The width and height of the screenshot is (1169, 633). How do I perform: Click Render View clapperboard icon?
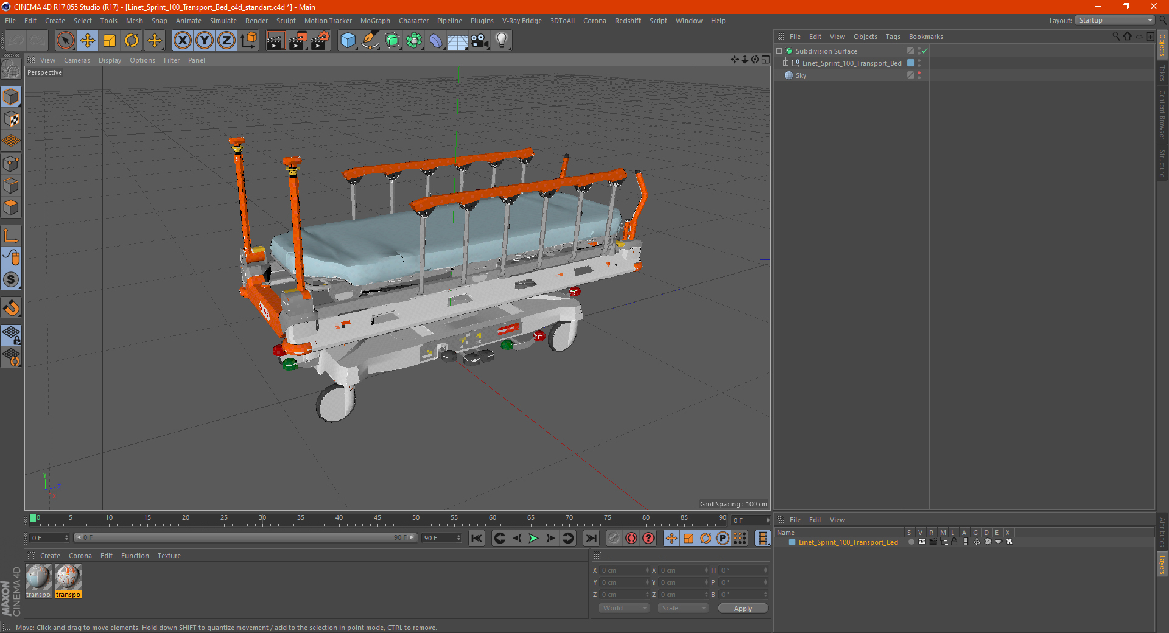275,41
